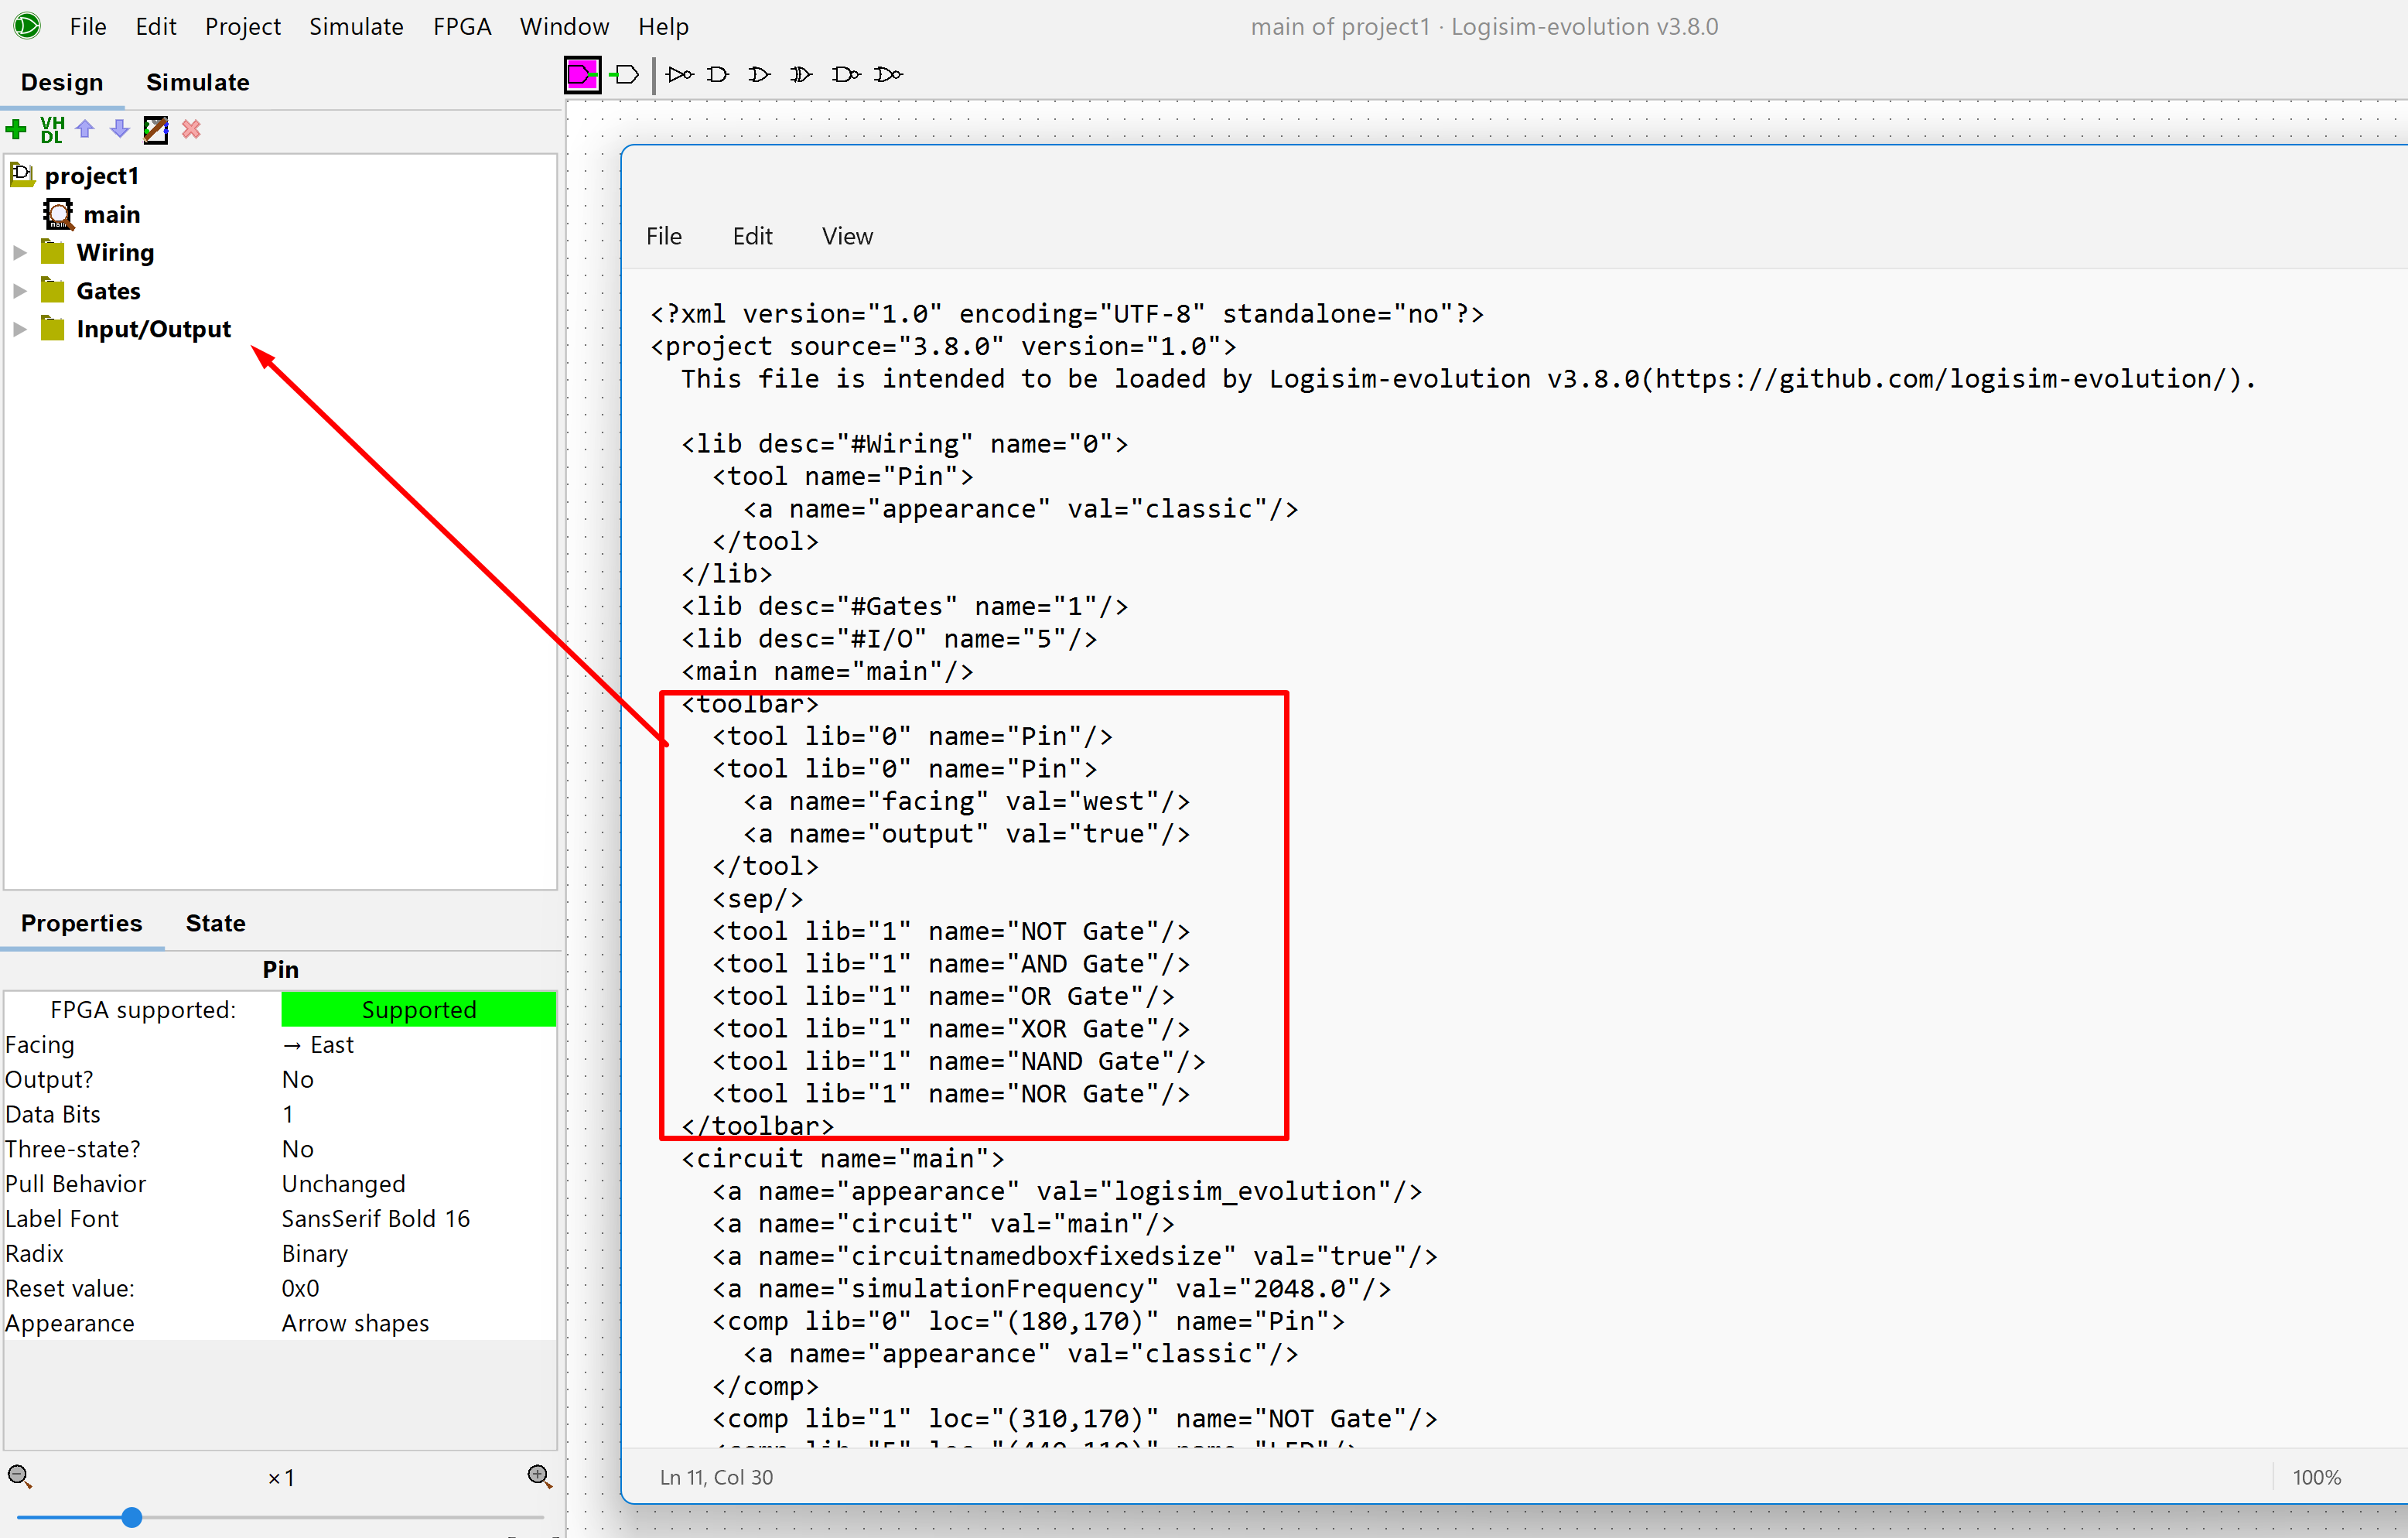
Task: Open the Help menu
Action: [x=663, y=27]
